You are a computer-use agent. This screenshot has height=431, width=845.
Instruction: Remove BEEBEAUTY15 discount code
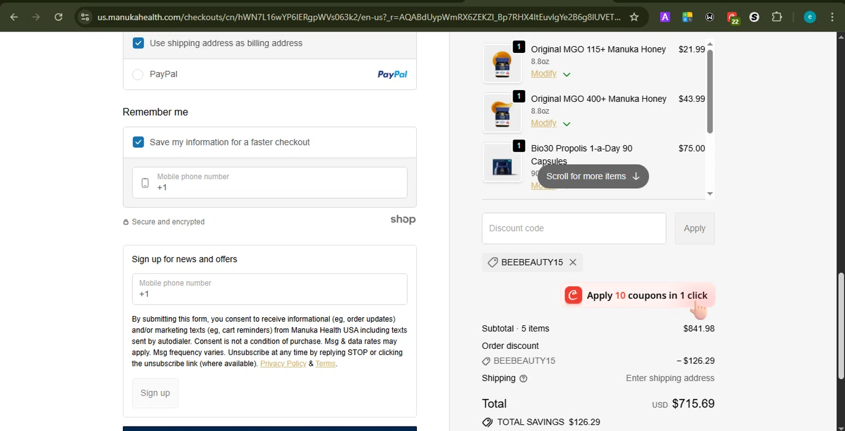tap(573, 262)
